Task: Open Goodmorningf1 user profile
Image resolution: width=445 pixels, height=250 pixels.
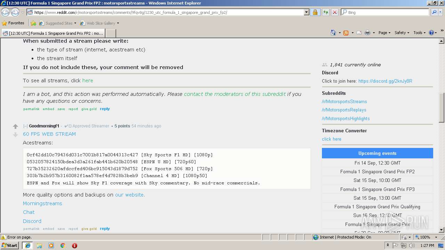Action: (44, 126)
